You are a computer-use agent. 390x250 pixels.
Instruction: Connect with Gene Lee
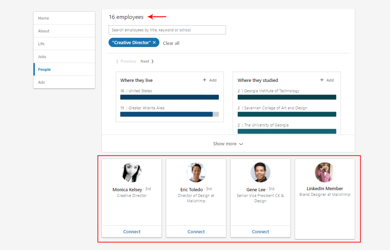(260, 231)
